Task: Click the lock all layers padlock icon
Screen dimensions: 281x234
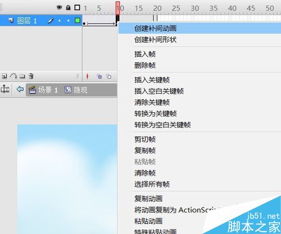Action: click(x=68, y=7)
